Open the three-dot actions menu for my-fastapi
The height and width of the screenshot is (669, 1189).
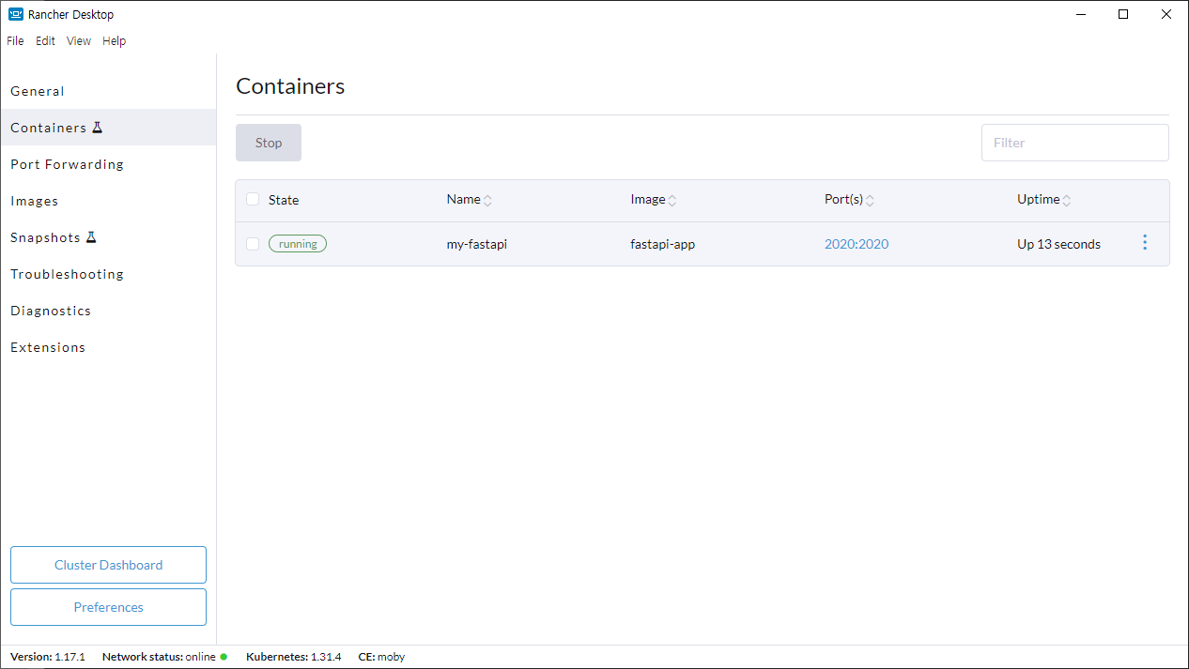(1144, 243)
